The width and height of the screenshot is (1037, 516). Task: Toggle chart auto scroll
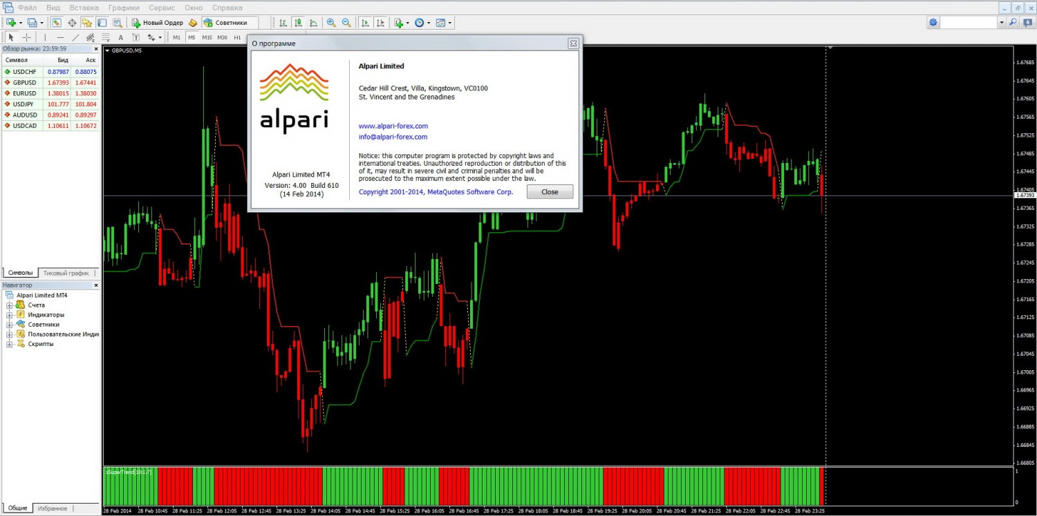click(x=364, y=23)
